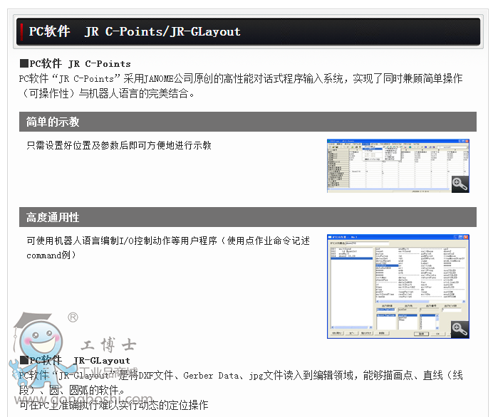Click the '高度通用性' section bar
The height and width of the screenshot is (417, 493).
pyautogui.click(x=248, y=217)
